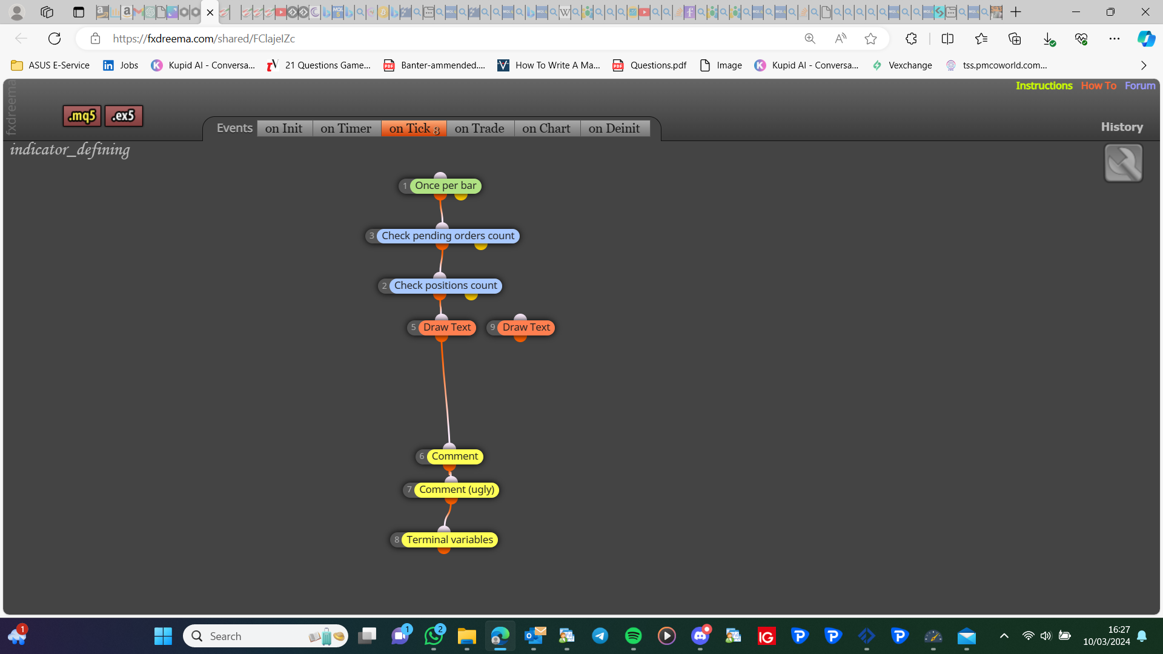1163x654 pixels.
Task: Close the active browser tab
Action: click(210, 12)
